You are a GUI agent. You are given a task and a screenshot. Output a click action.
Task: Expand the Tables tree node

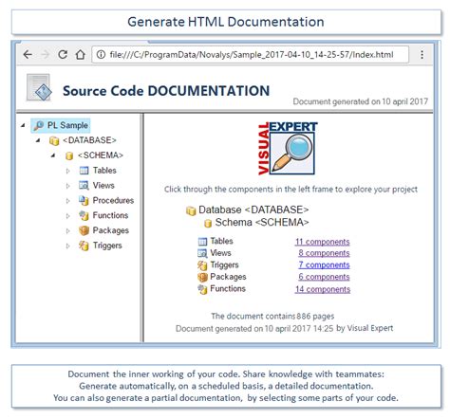coord(67,171)
